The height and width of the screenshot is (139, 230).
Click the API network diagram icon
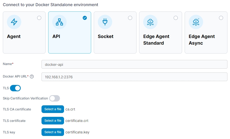point(59,22)
